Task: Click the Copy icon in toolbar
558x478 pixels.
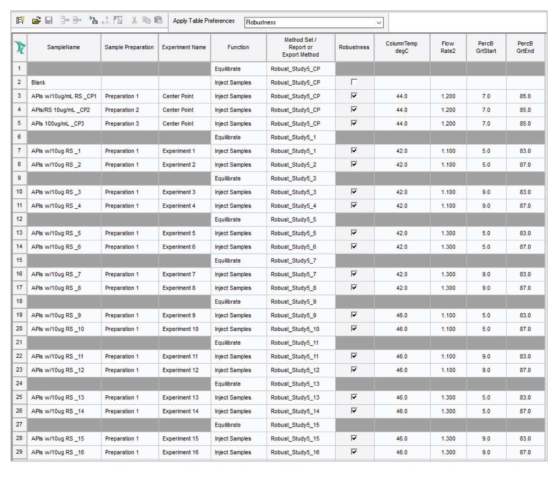Action: click(146, 20)
